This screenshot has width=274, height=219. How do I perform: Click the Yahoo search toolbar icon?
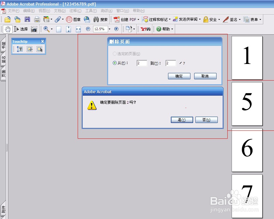coord(145,29)
